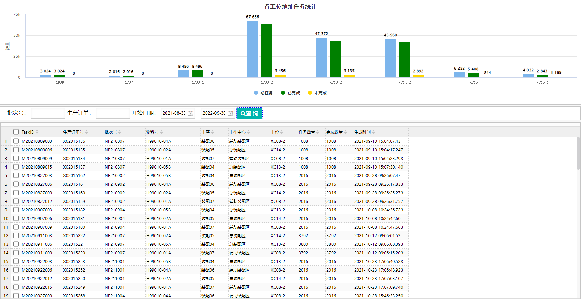This screenshot has height=299, width=581.
Task: Open the start date calendar picker icon
Action: 190,113
